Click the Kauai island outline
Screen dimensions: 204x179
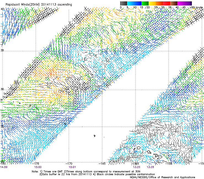click(x=138, y=148)
